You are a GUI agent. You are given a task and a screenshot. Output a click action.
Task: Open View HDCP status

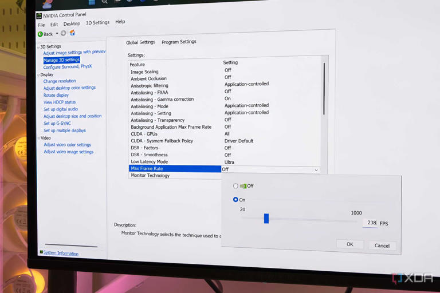[60, 102]
